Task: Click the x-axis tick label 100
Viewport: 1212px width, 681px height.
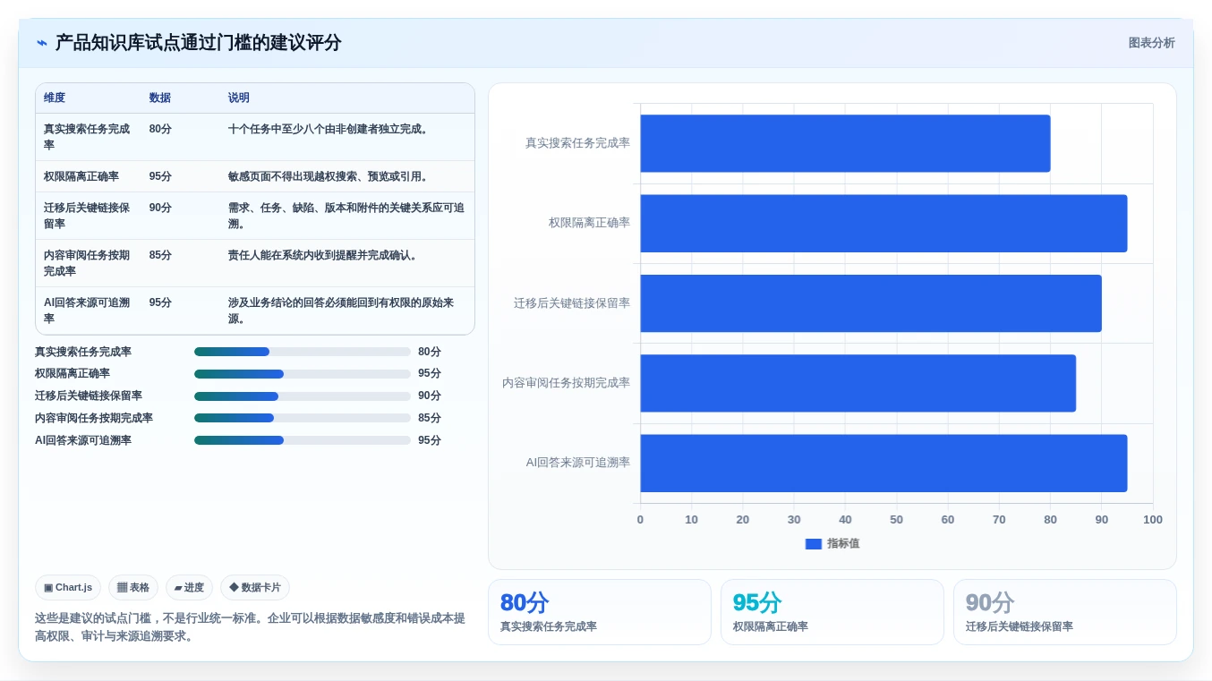Action: coord(1153,520)
